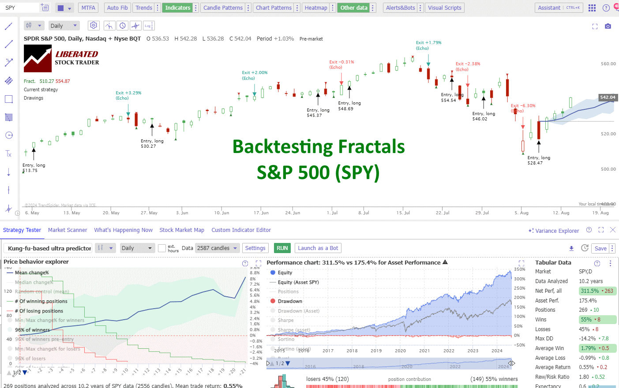Switch to the Market Scanner tab

[x=67, y=230]
